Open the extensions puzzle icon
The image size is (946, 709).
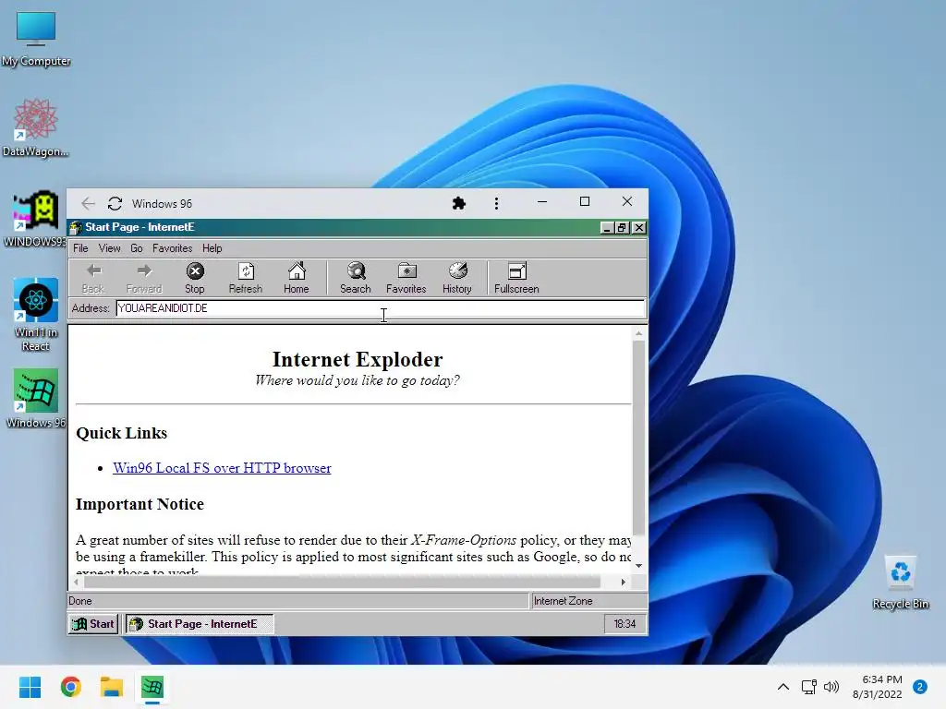tap(458, 203)
